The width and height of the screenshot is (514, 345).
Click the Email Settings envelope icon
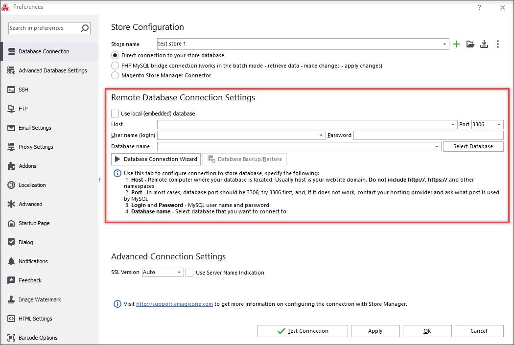click(x=11, y=128)
